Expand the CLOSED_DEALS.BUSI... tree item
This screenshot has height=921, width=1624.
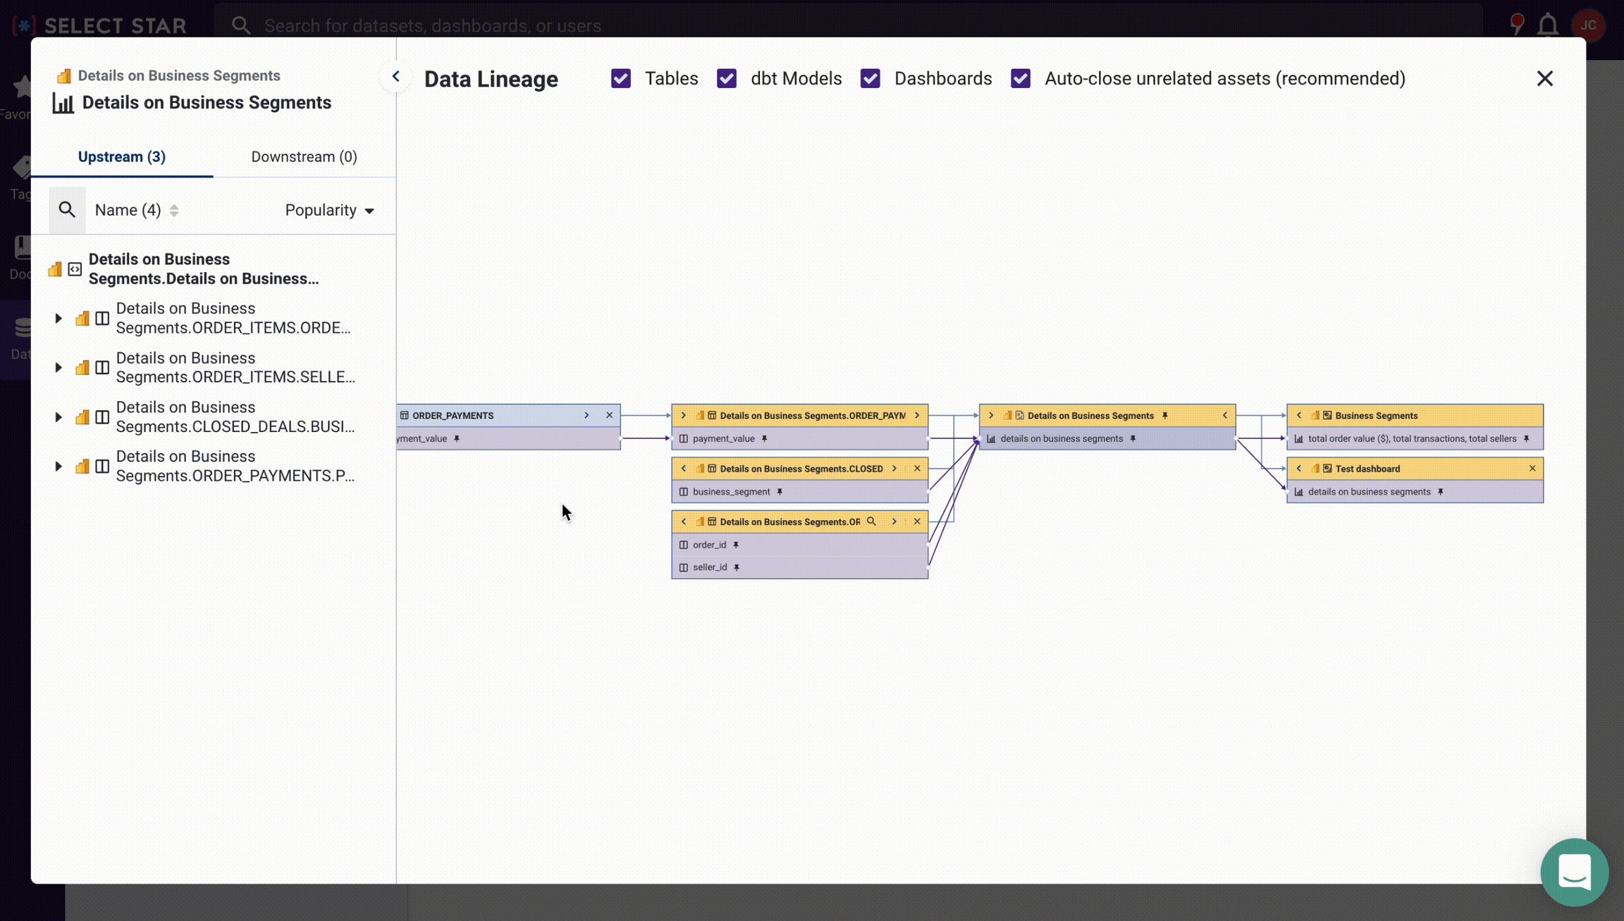(59, 417)
